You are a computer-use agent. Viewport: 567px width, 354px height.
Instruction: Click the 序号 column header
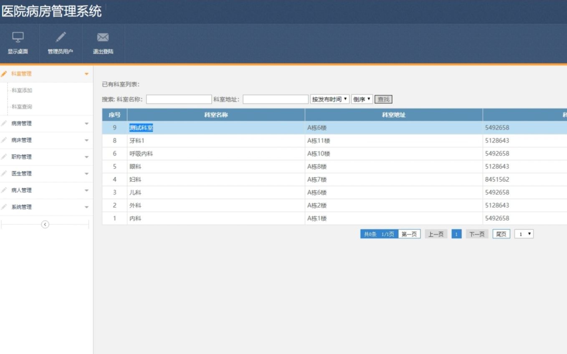(114, 115)
